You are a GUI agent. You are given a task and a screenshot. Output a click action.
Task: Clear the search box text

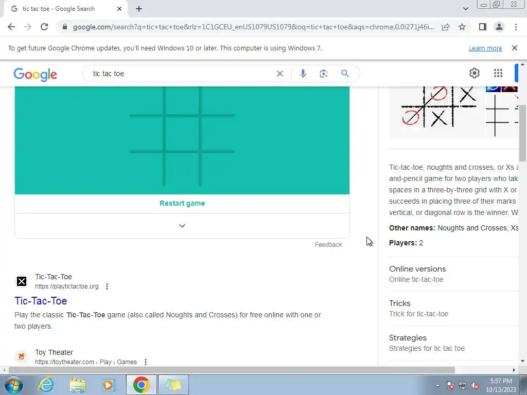[279, 74]
